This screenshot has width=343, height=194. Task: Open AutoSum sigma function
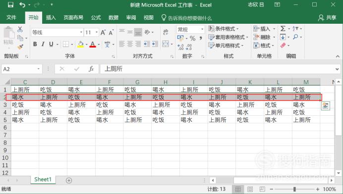click(x=283, y=29)
